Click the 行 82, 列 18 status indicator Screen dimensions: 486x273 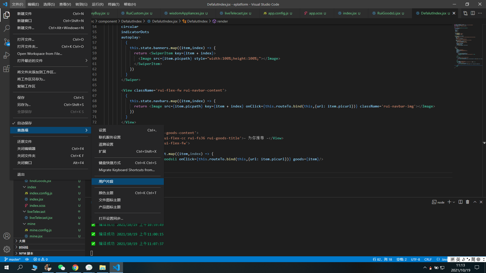click(x=382, y=259)
